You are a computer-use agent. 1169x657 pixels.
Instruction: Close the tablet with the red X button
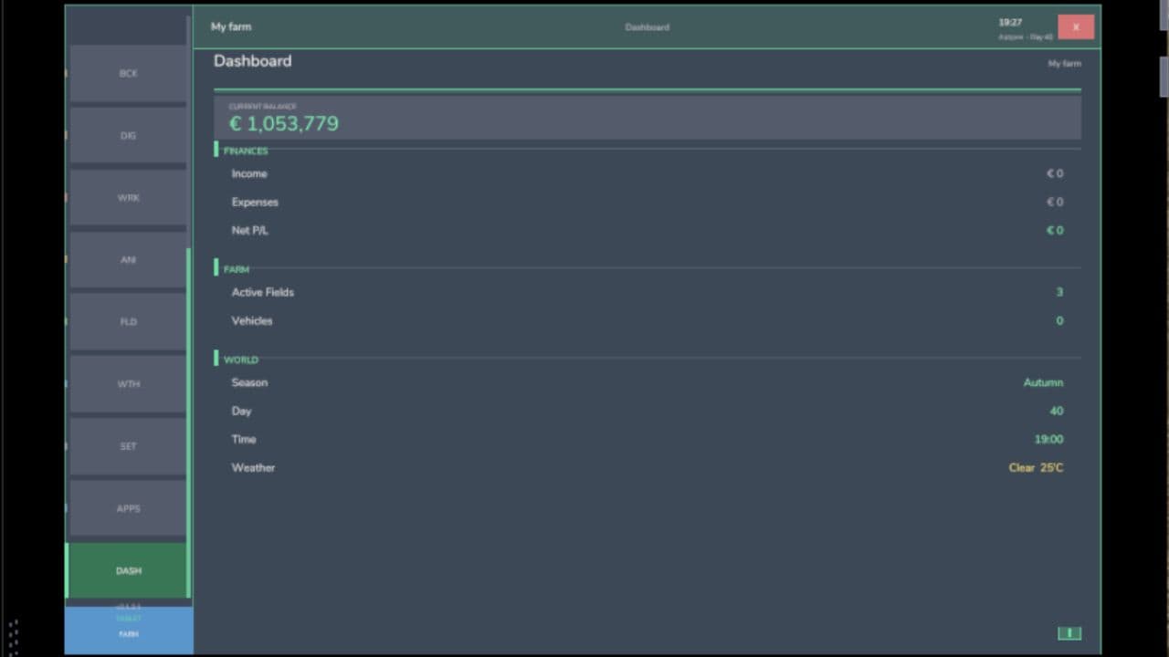pyautogui.click(x=1076, y=27)
